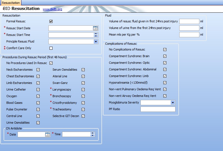Toggle No Complications of Resusc checkbox
This screenshot has width=223, height=151.
(x=165, y=50)
